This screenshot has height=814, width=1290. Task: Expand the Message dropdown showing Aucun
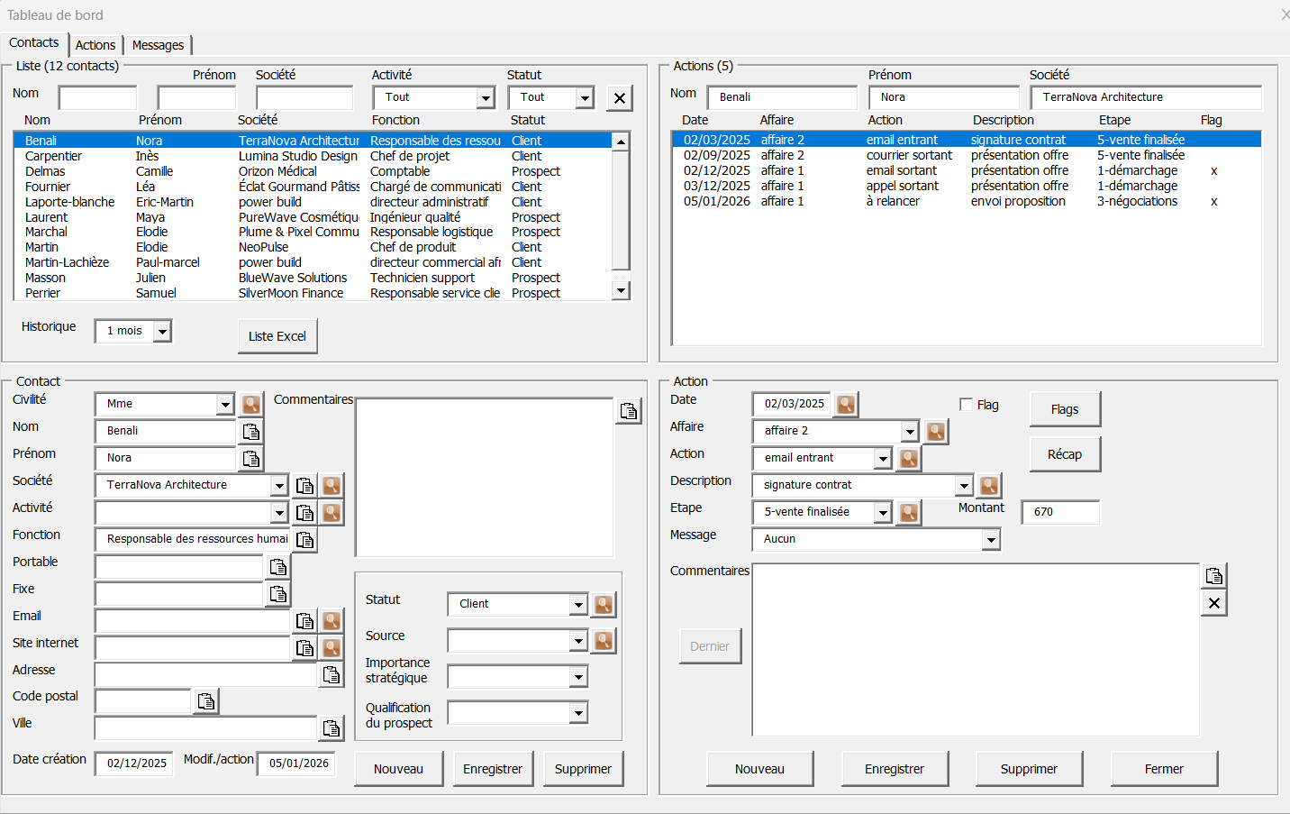(991, 539)
